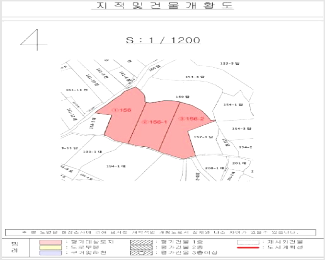Viewport: 325px width, 260px height.
Task: Click the 범례 legend heading
Action: coord(15,247)
